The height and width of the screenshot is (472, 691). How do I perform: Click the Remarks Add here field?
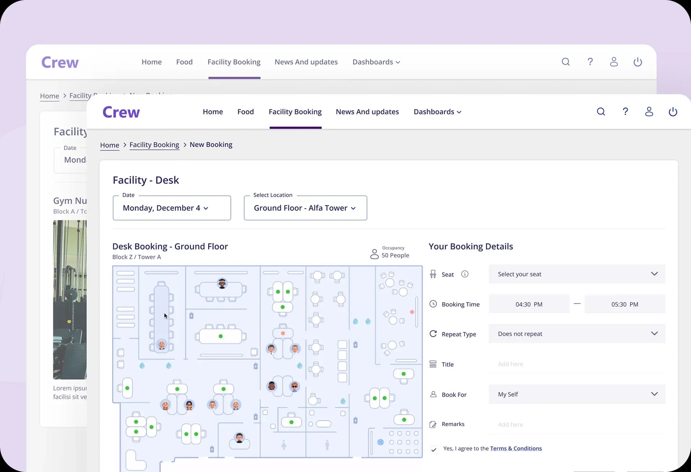tap(577, 425)
